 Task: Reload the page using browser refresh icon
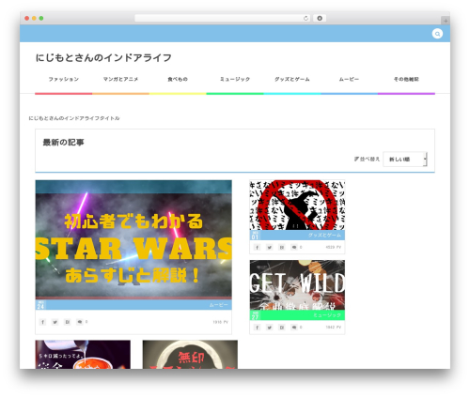pyautogui.click(x=305, y=18)
